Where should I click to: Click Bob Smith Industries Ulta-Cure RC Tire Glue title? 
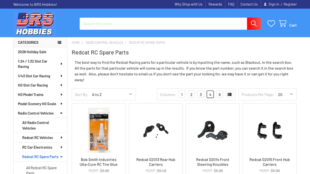coord(99,162)
